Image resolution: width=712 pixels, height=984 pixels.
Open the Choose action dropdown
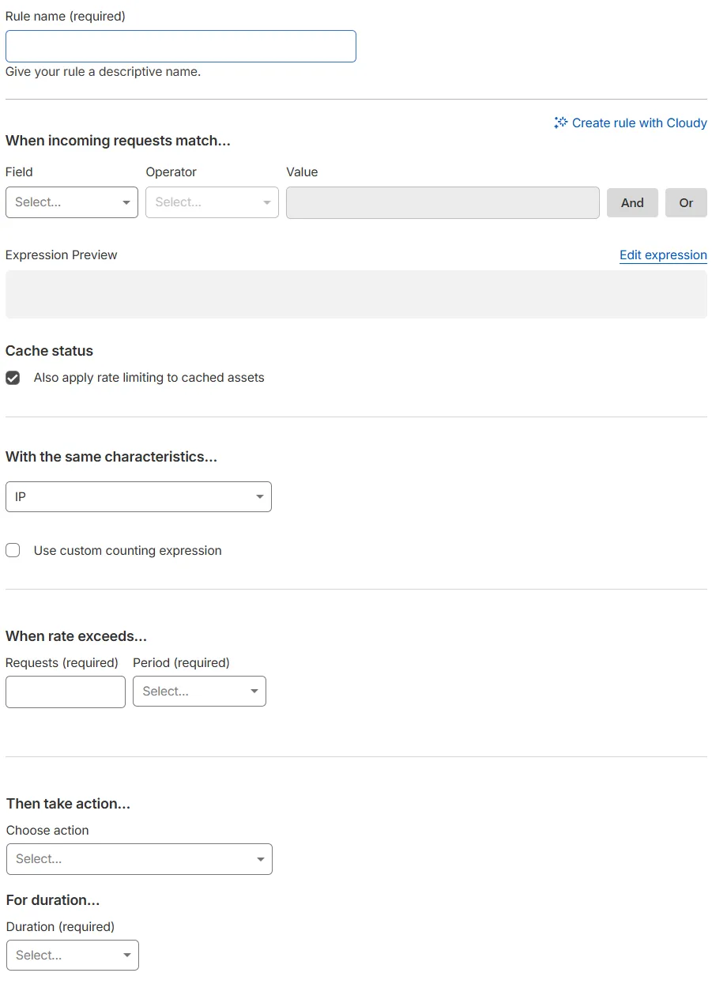pos(139,859)
